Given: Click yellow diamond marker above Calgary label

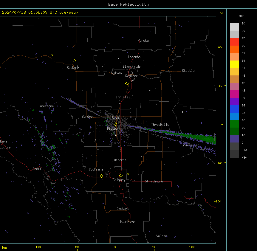Looking at the screenshot, I should point(121,176).
